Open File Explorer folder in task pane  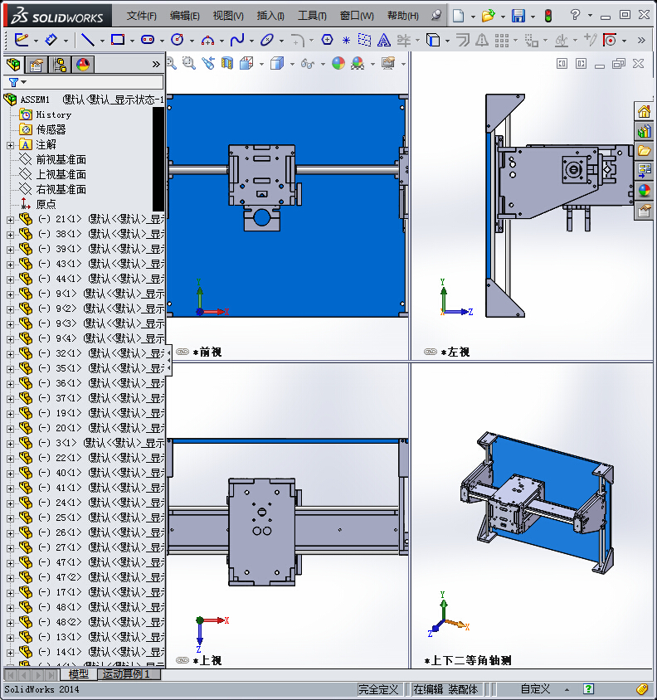point(644,151)
